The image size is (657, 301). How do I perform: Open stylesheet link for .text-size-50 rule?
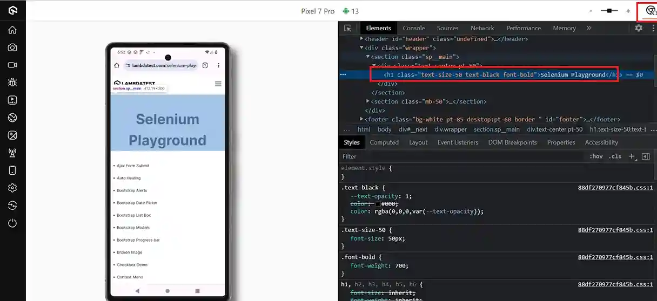coord(615,230)
